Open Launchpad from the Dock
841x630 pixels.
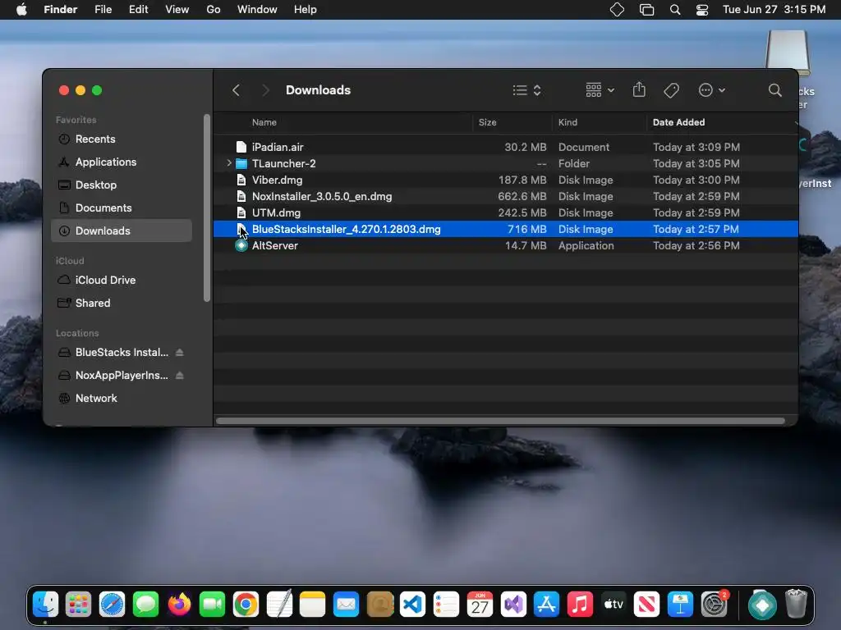point(78,605)
